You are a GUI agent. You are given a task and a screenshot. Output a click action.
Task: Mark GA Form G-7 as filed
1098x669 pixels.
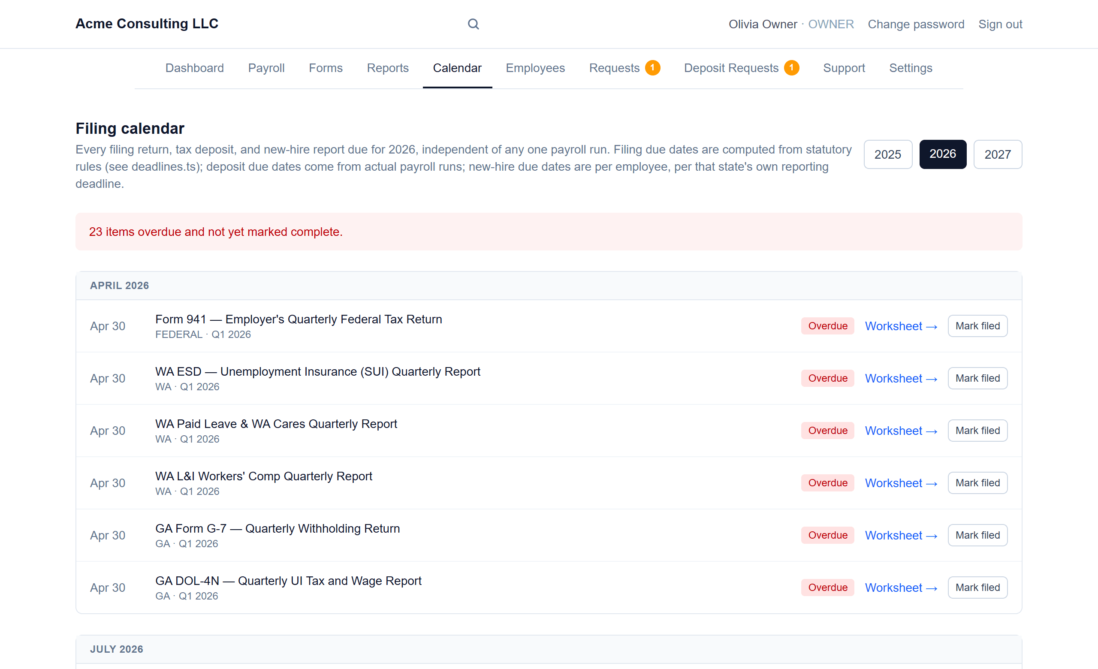pyautogui.click(x=977, y=535)
